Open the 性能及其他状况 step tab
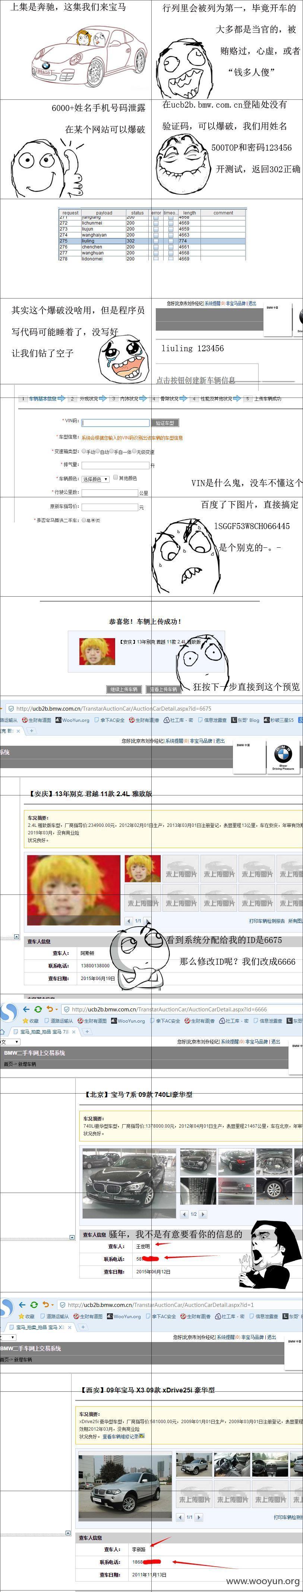The image size is (303, 1592). point(217,399)
